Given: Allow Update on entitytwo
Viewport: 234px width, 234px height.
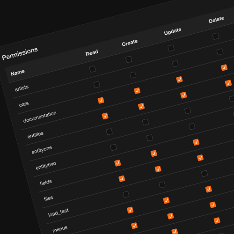Looking at the screenshot, I should click(x=192, y=126).
